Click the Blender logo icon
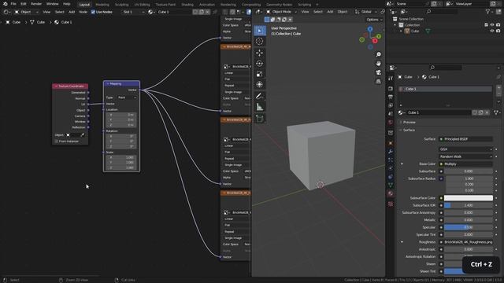The image size is (504, 283). point(5,4)
